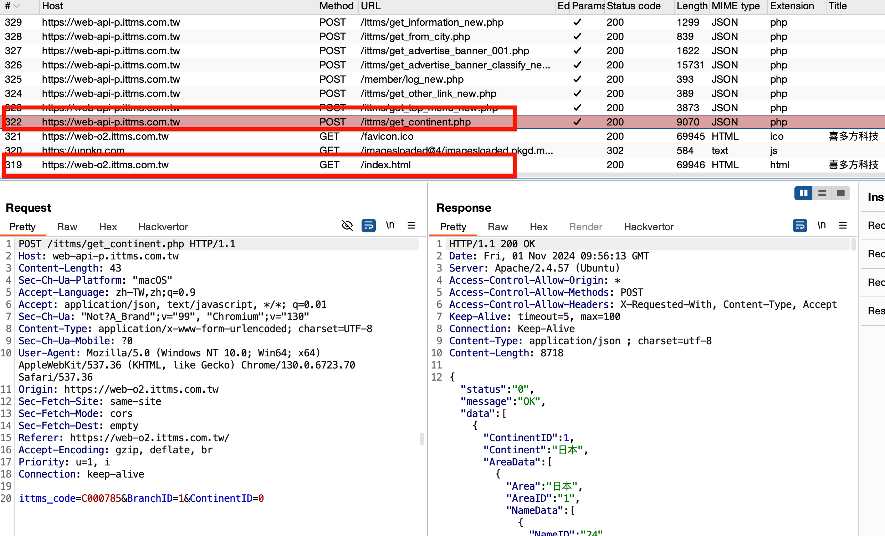
Task: Open the Inspector panel header
Action: click(x=876, y=197)
